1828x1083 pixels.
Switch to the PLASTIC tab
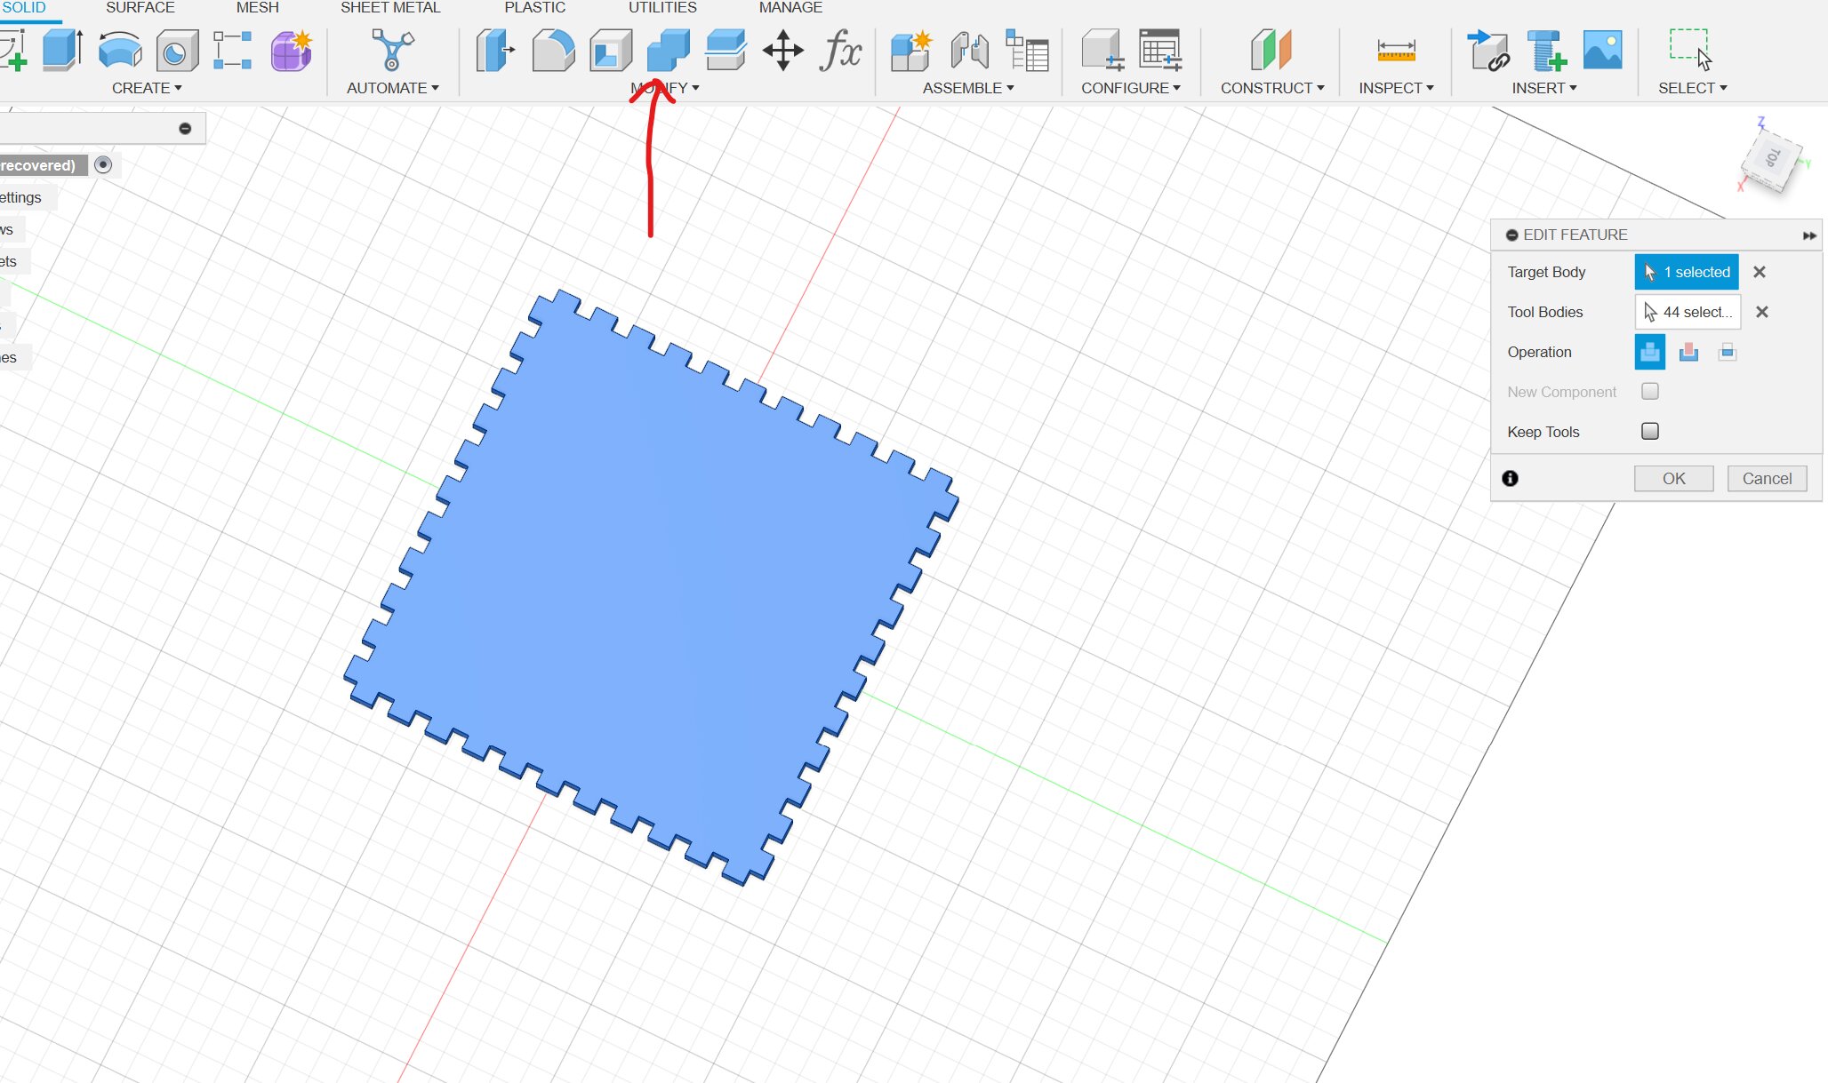tap(535, 8)
